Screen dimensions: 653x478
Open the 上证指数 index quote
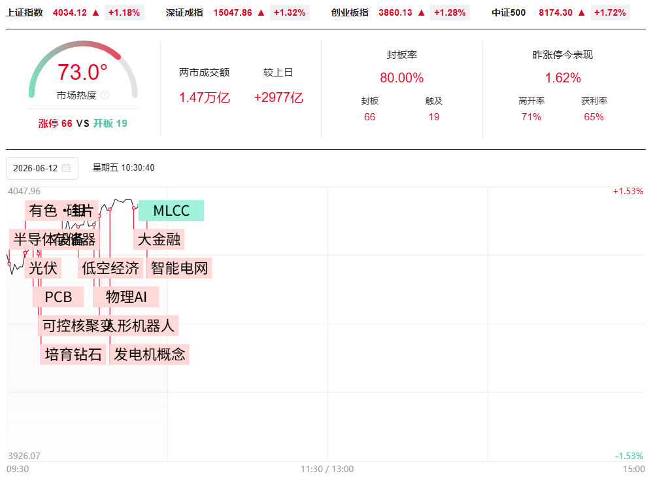(25, 12)
